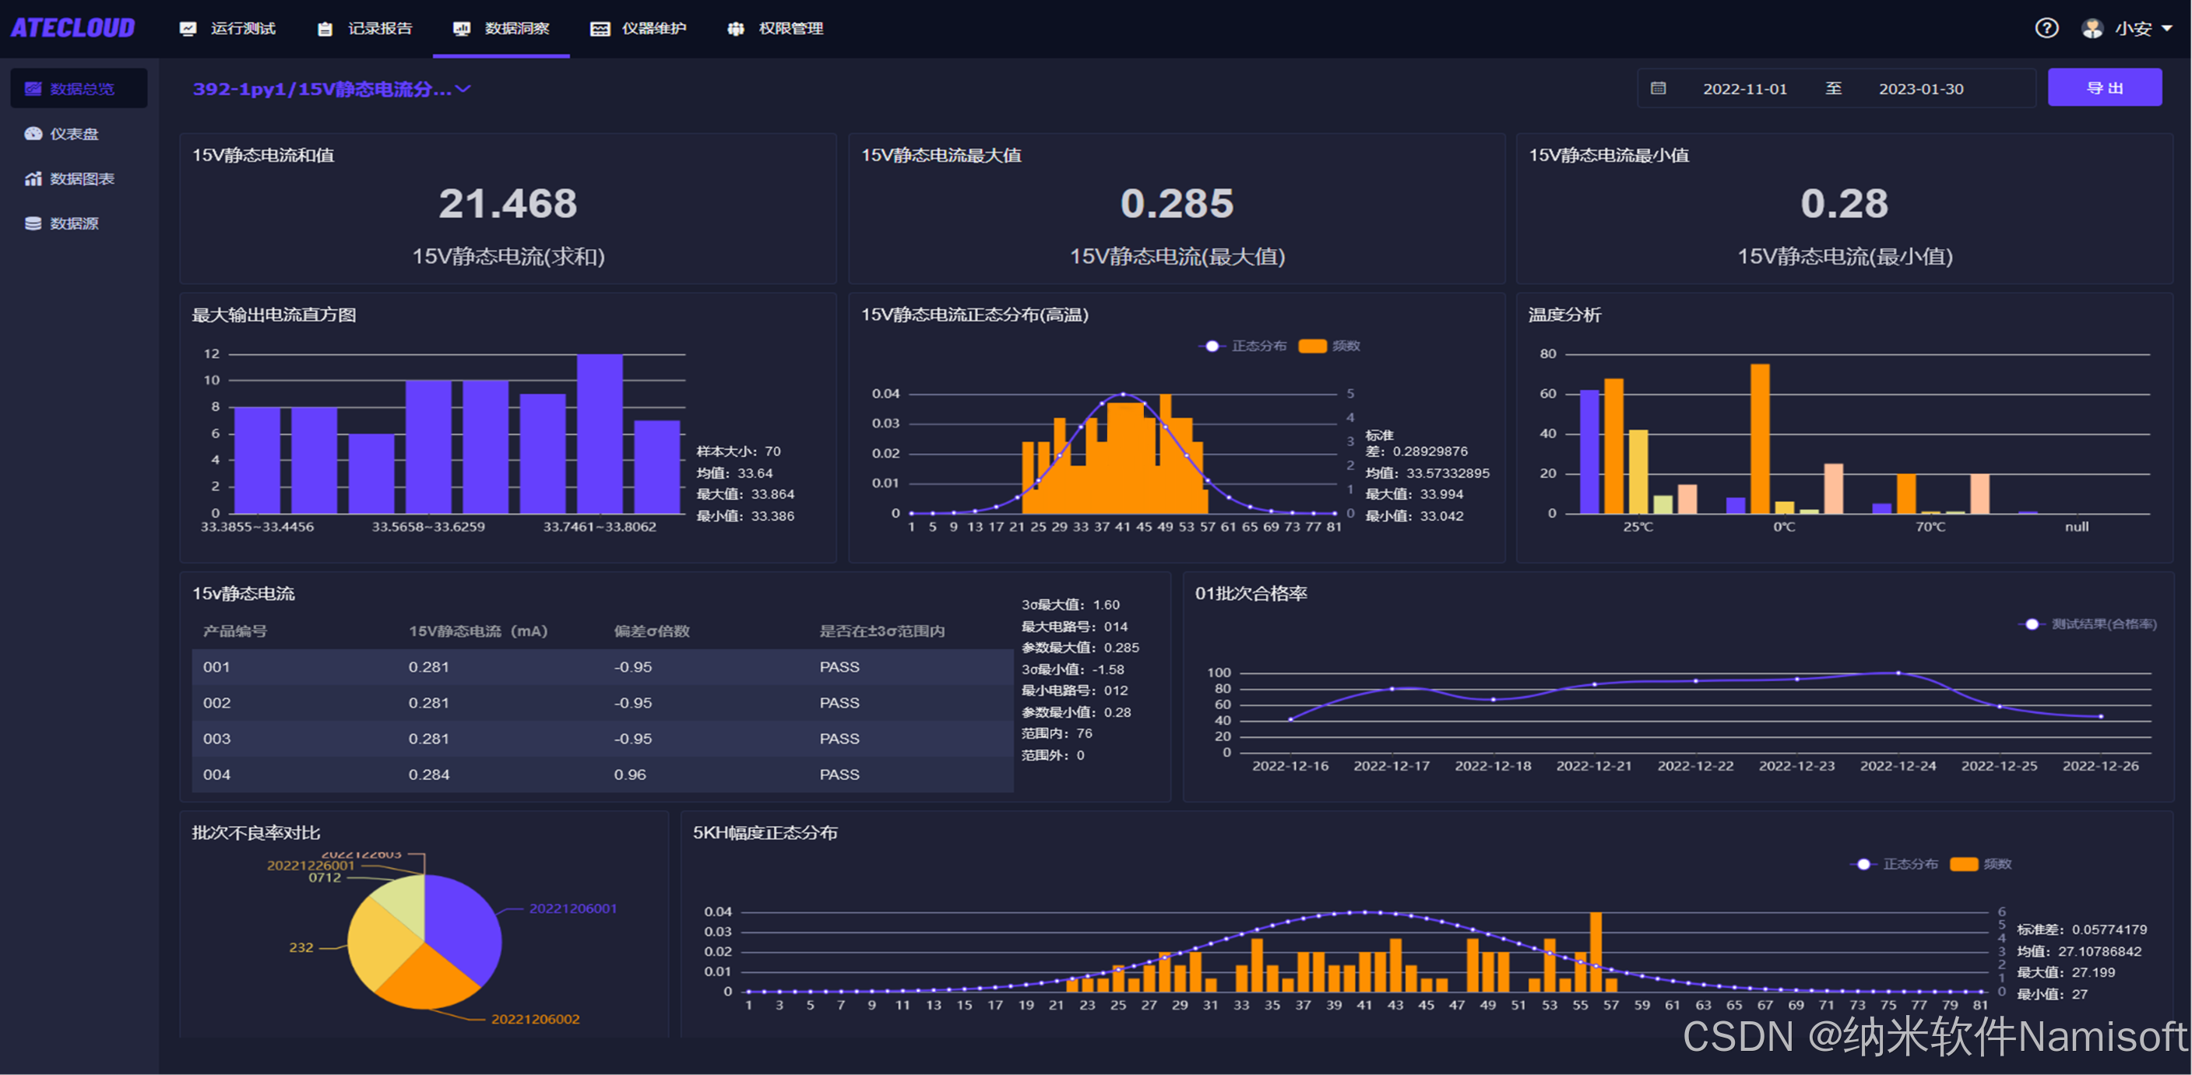The height and width of the screenshot is (1075, 2192).
Task: Click the 数据图表 chart sidebar icon
Action: pos(33,178)
